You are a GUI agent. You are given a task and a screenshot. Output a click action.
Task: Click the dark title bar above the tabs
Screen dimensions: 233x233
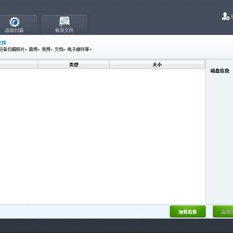[116, 6]
